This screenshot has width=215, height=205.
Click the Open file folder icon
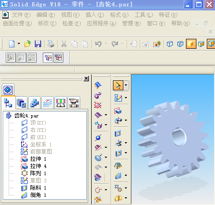click(28, 44)
